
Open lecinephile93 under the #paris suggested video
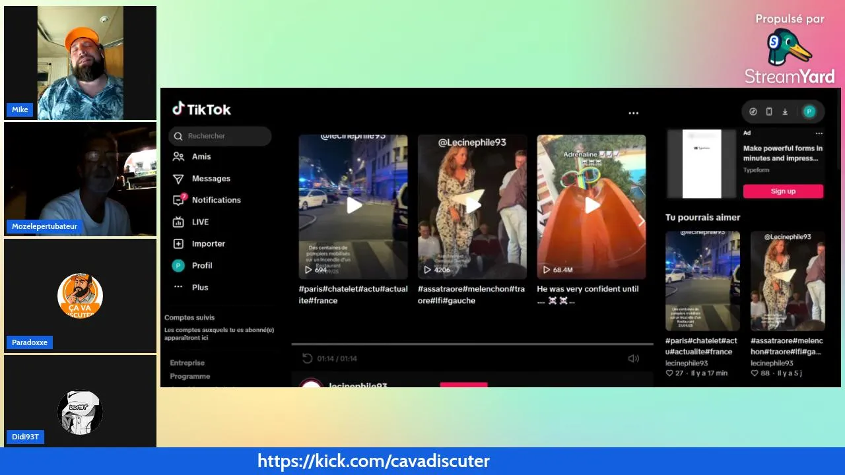[x=687, y=363]
